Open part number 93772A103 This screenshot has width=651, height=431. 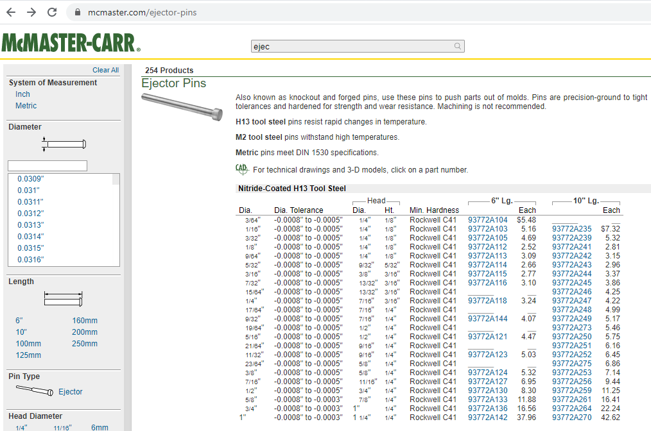click(488, 229)
